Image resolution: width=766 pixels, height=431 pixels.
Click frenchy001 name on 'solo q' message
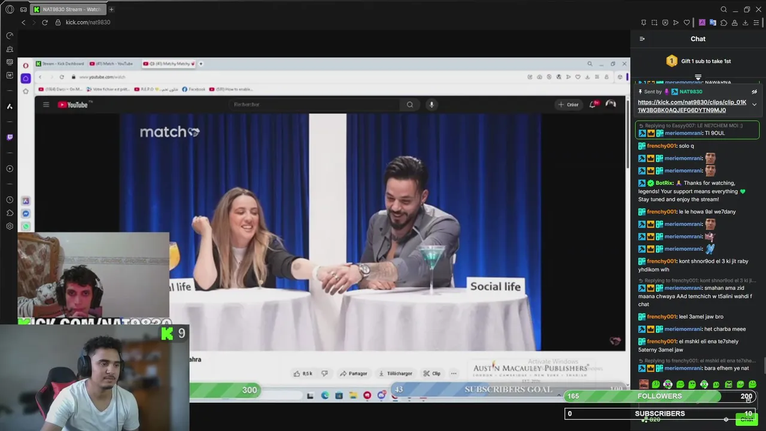[x=661, y=146]
